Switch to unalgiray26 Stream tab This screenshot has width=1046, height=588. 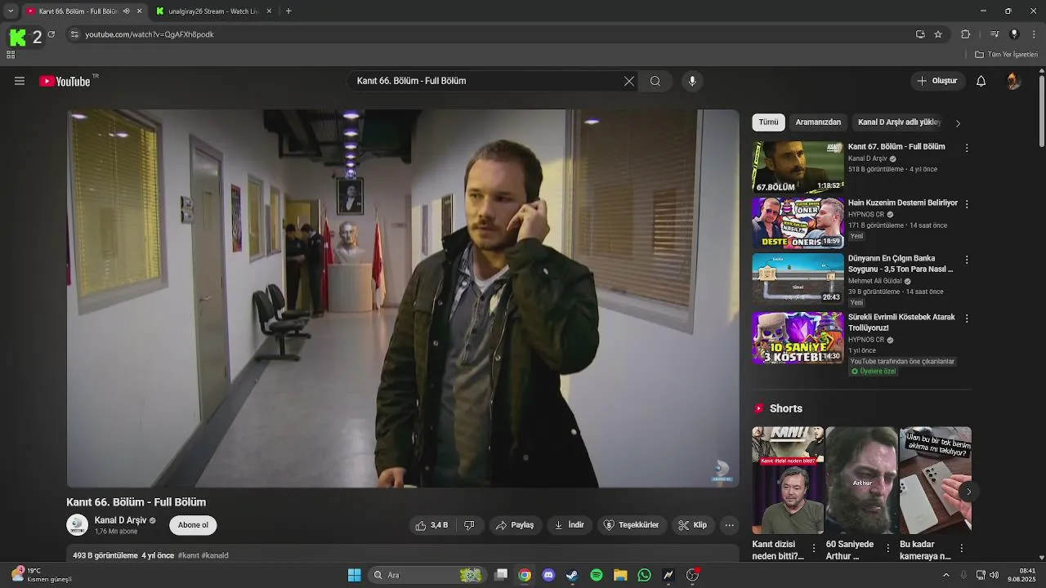212,11
